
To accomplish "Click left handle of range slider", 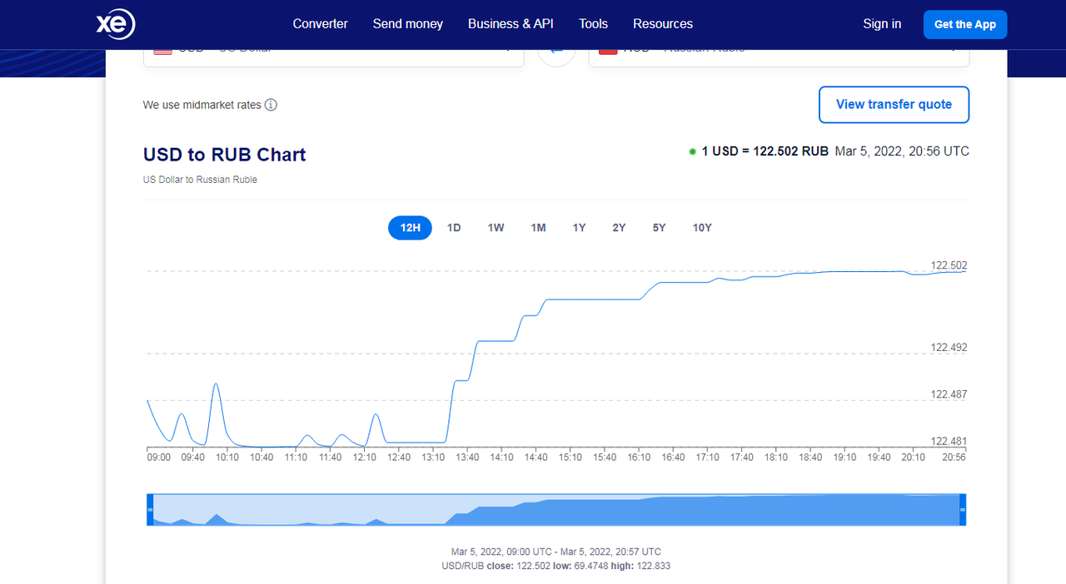I will [x=151, y=509].
